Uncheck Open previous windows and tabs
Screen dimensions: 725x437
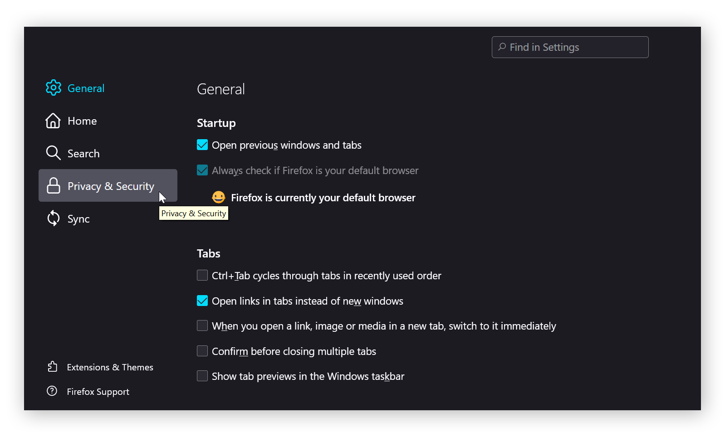[202, 145]
